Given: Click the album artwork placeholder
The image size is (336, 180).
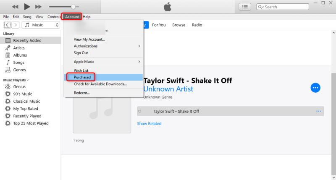Looking at the screenshot, I should [x=102, y=115].
